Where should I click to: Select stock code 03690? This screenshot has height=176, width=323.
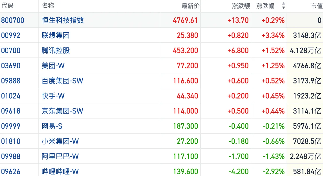click(11, 66)
